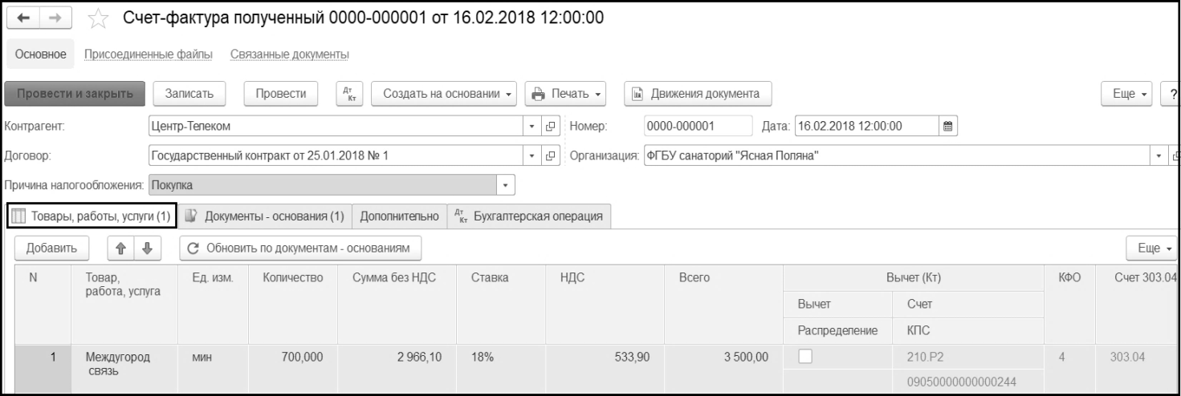The height and width of the screenshot is (396, 1181).
Task: Click the forward navigation arrow
Action: coord(47,18)
